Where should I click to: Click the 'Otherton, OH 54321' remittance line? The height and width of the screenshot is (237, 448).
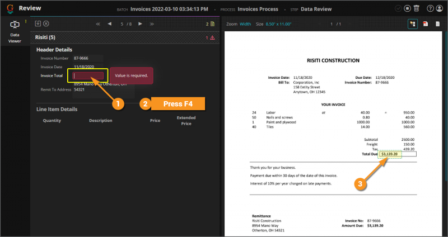point(268,230)
